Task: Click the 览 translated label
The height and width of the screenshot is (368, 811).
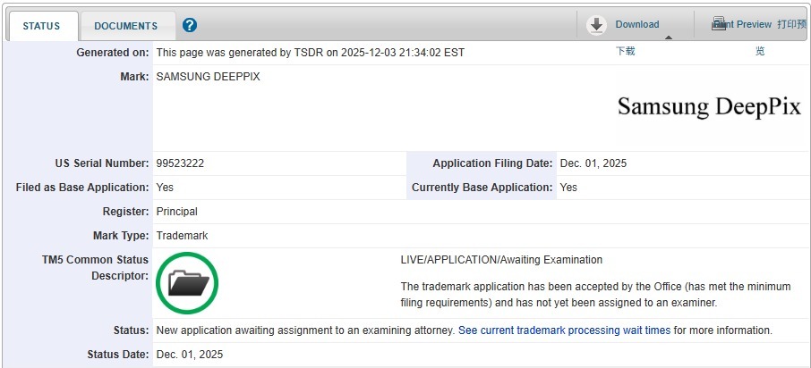Action: pos(760,52)
